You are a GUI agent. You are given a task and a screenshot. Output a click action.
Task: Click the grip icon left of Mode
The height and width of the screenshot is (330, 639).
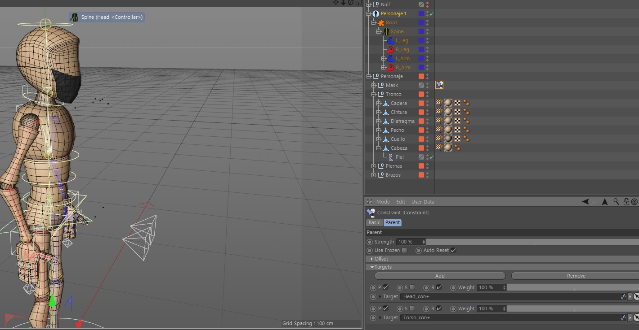pos(370,202)
